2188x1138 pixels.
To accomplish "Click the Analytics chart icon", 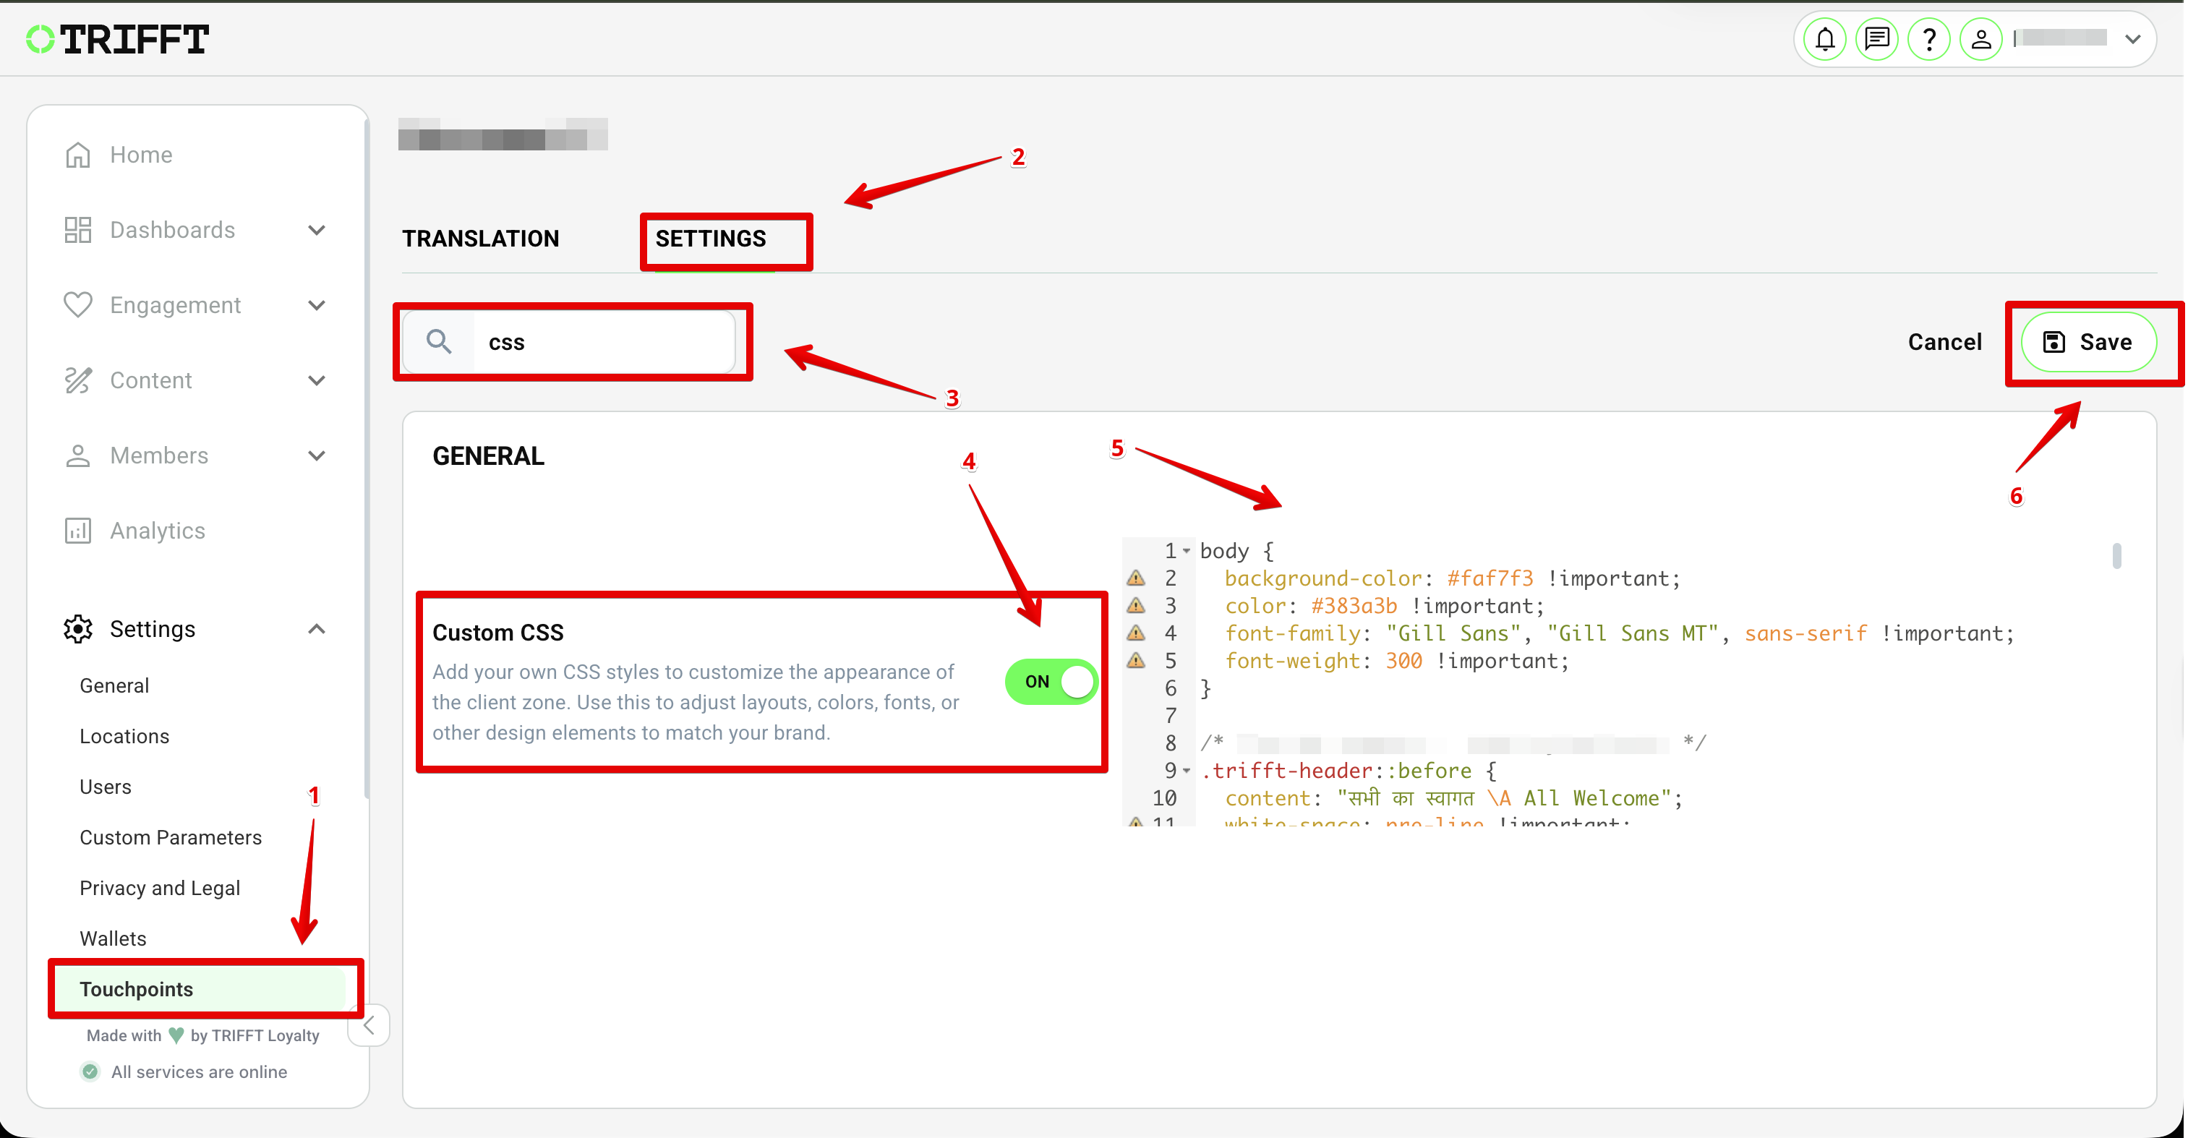I will tap(77, 531).
